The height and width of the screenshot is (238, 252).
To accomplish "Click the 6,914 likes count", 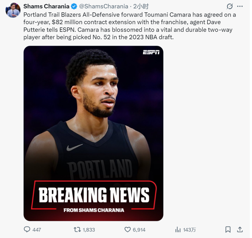I will (139, 230).
